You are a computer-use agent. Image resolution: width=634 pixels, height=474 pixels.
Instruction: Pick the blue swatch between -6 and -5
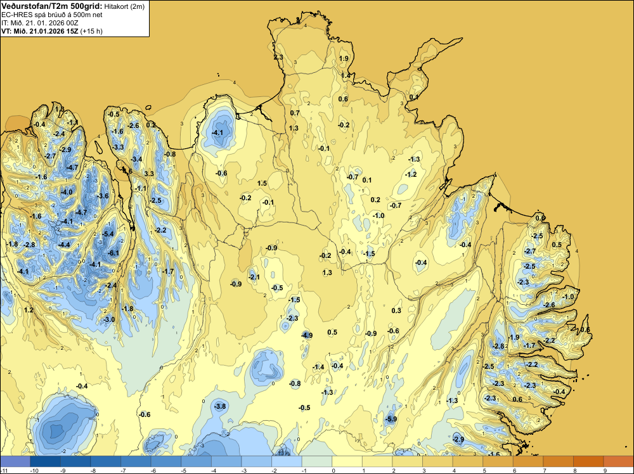[x=165, y=461]
